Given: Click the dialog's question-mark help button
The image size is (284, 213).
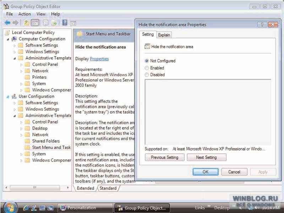Looking at the screenshot, I should [x=262, y=24].
